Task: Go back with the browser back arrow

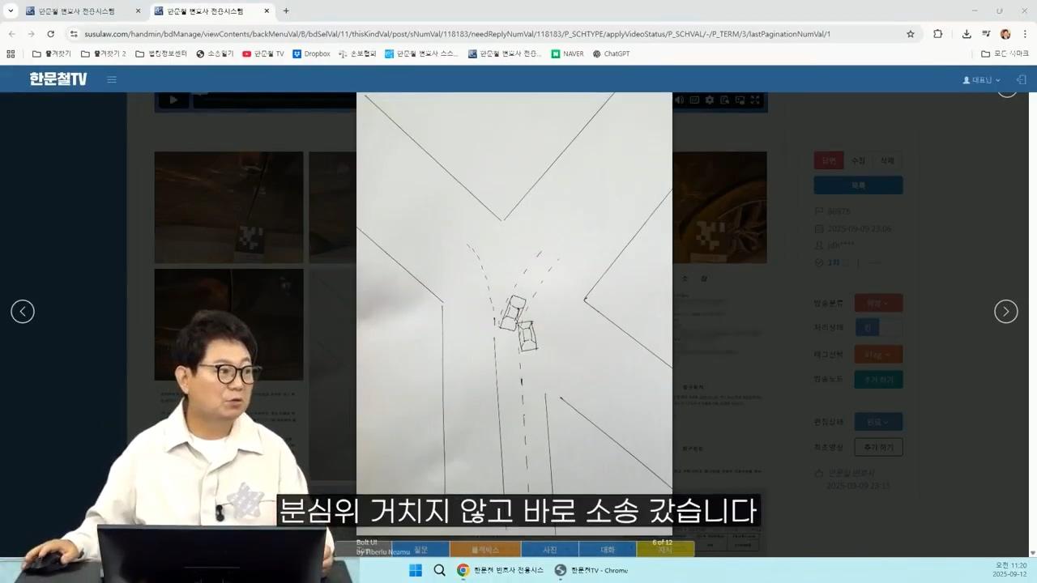Action: (x=11, y=34)
